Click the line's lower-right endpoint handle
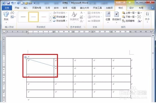The height and width of the screenshot is (103, 156). tap(54, 66)
